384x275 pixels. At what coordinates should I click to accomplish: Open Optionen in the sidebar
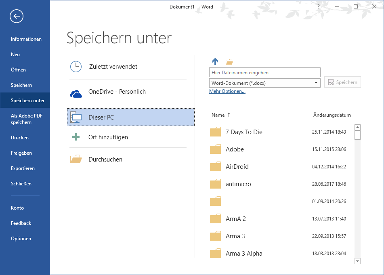tap(21, 239)
